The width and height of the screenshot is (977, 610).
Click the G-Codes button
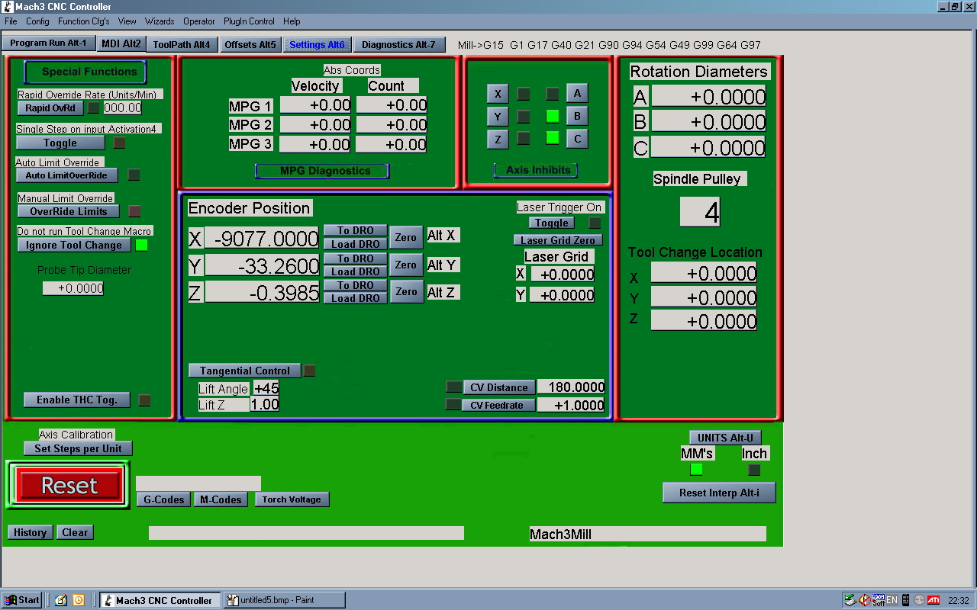coord(163,499)
